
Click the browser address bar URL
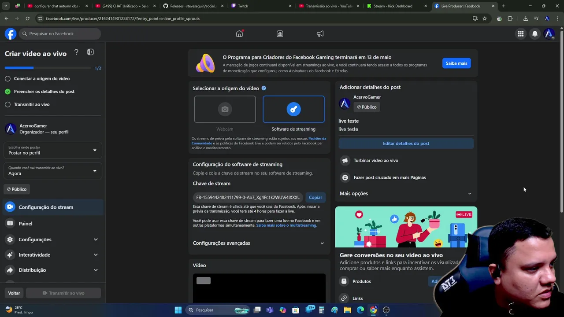(122, 18)
